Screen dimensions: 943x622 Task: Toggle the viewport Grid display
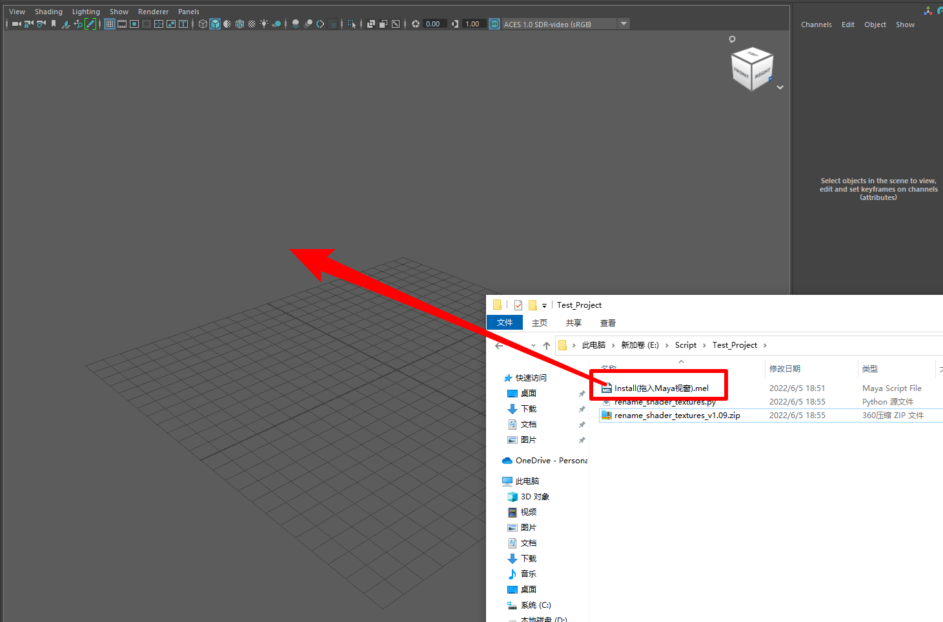[110, 24]
